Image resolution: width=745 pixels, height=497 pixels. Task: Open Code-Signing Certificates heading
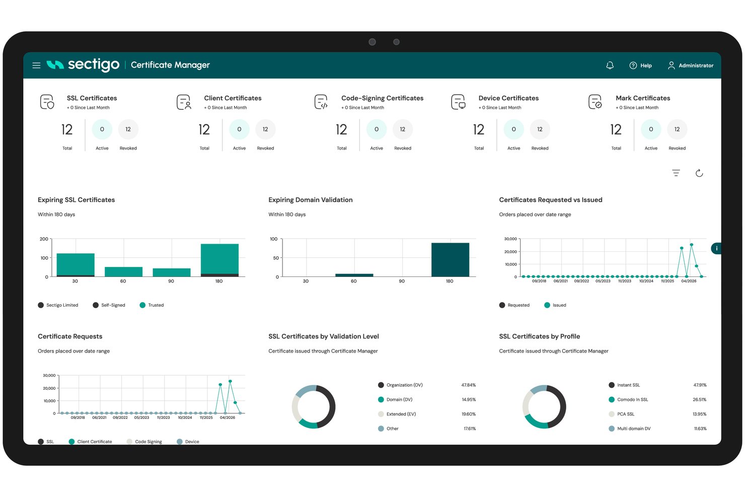pyautogui.click(x=382, y=98)
